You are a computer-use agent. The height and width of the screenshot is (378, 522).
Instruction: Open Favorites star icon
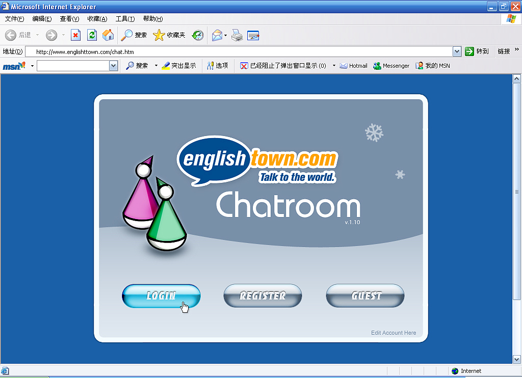point(169,35)
